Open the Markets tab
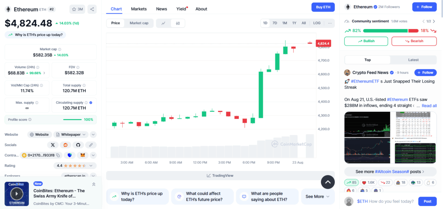Image resolution: width=443 pixels, height=209 pixels. [x=139, y=9]
